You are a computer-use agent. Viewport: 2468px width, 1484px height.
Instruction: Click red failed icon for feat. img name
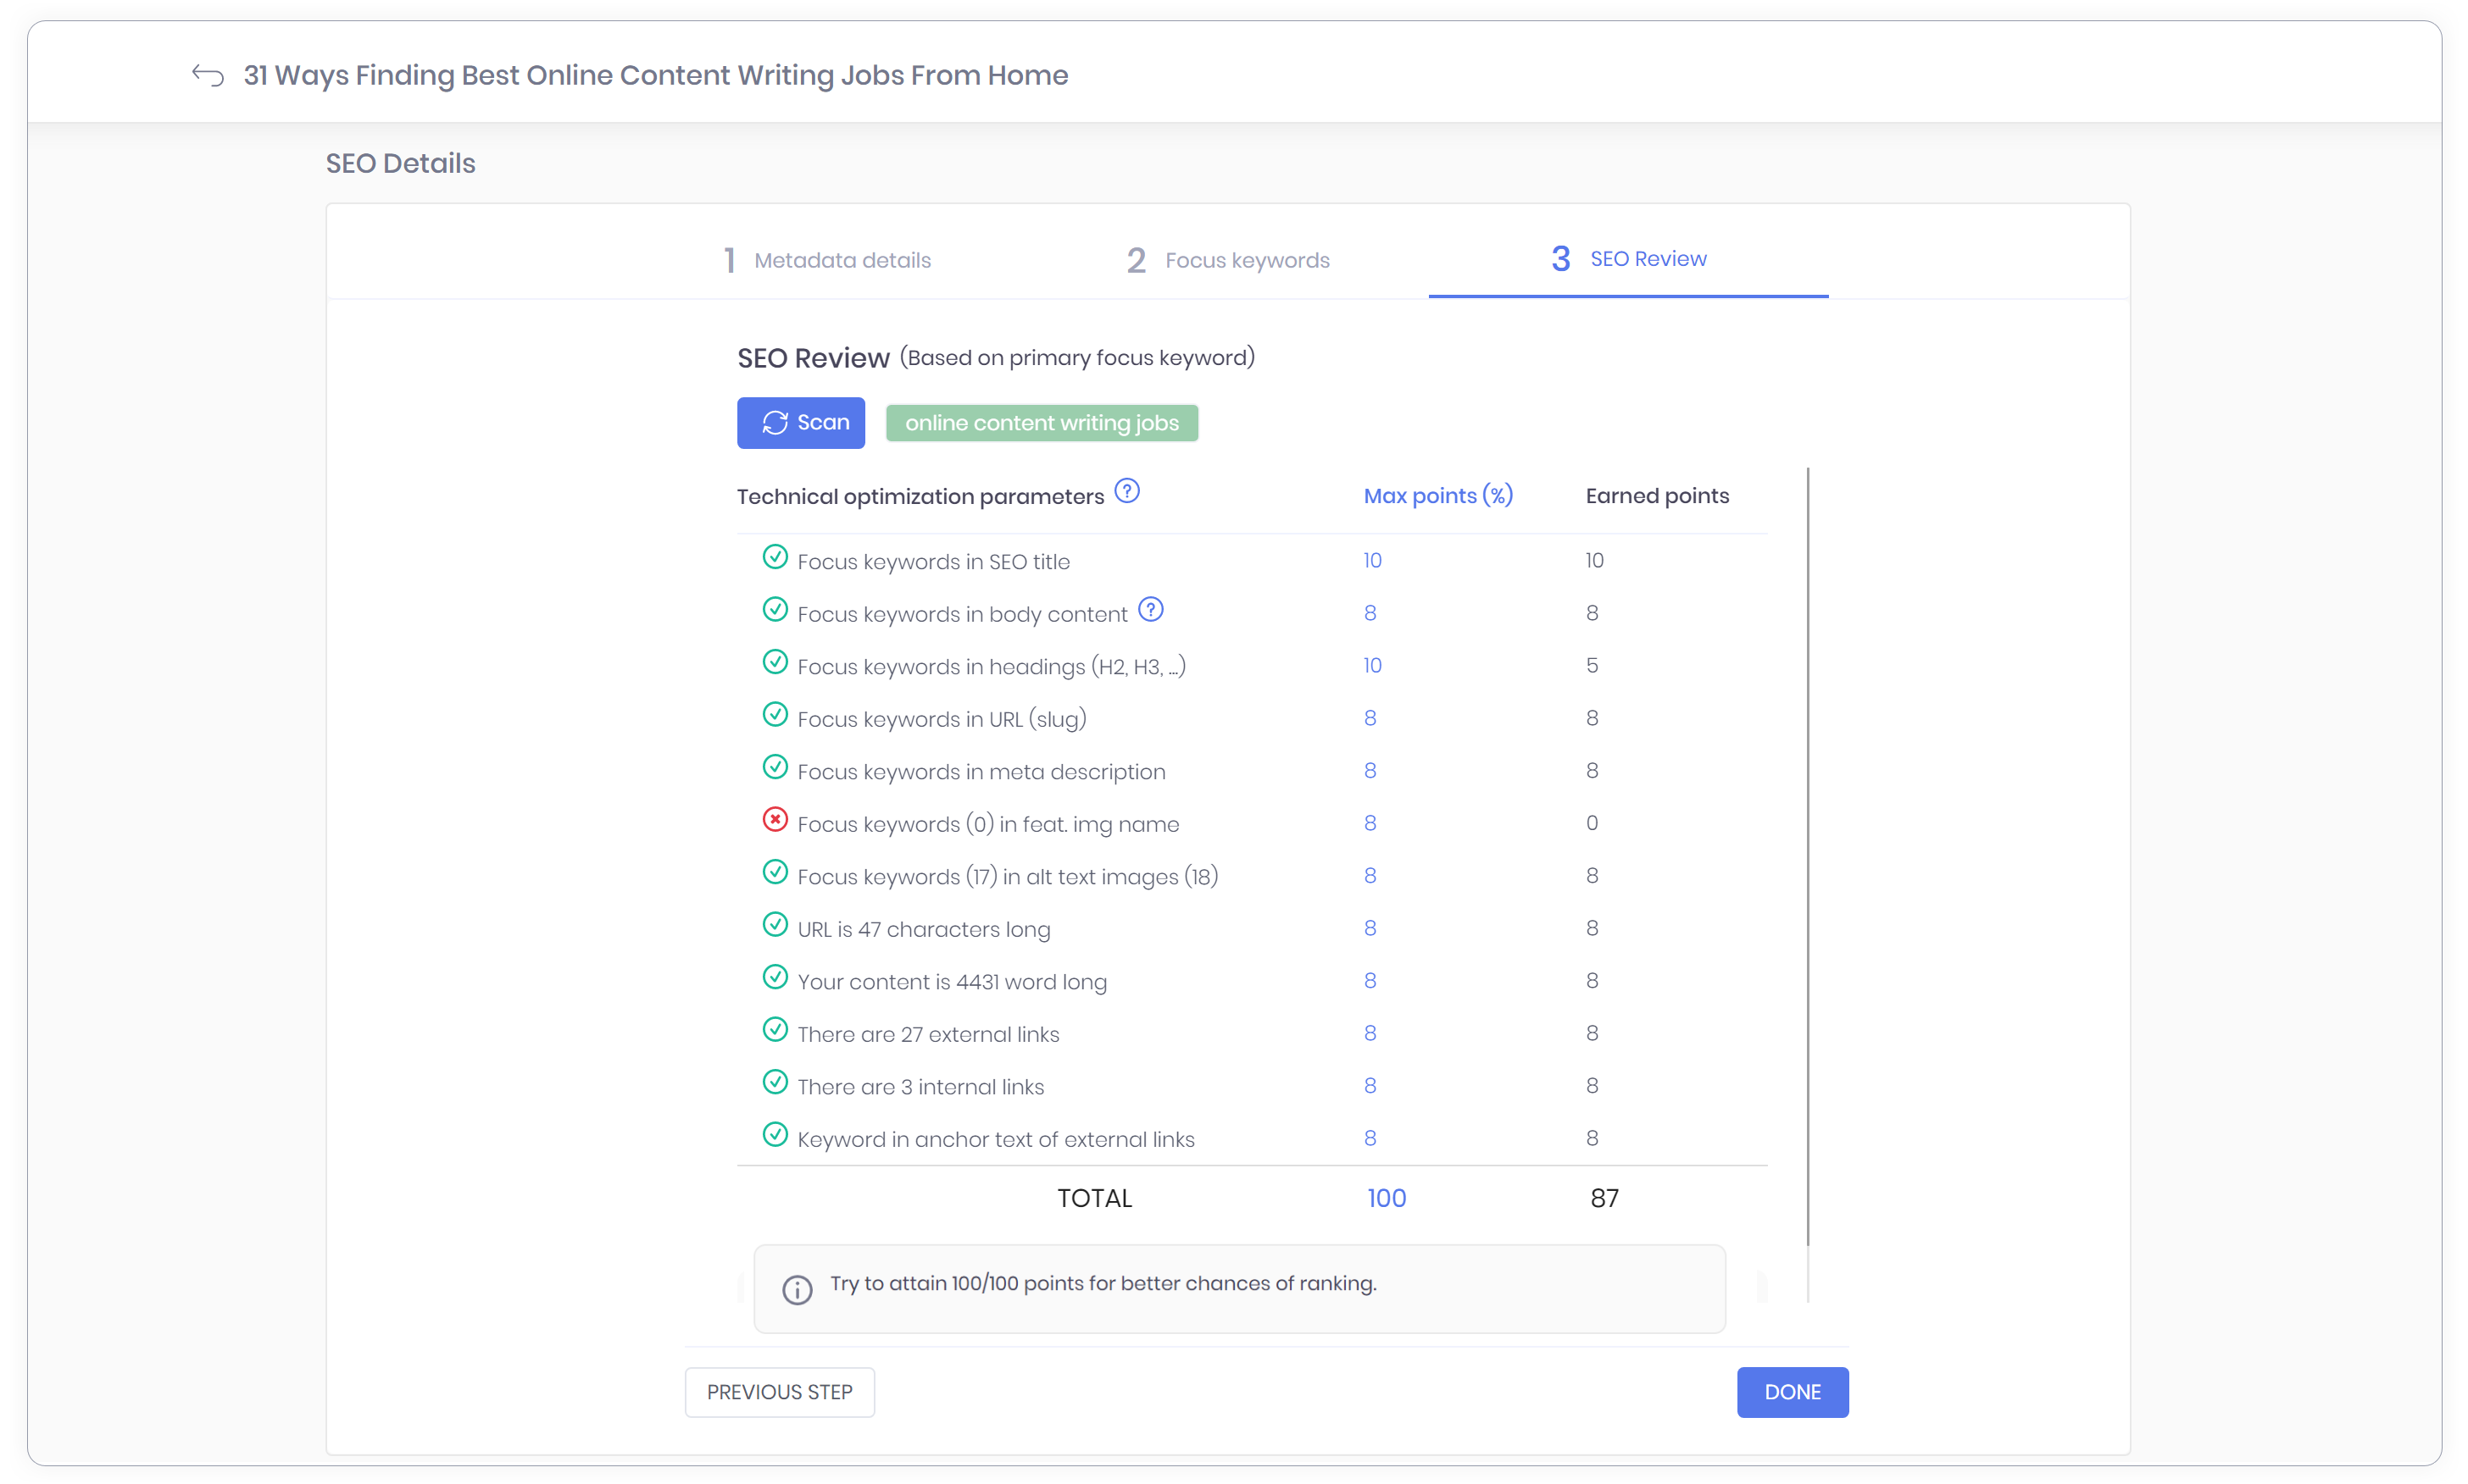(775, 820)
